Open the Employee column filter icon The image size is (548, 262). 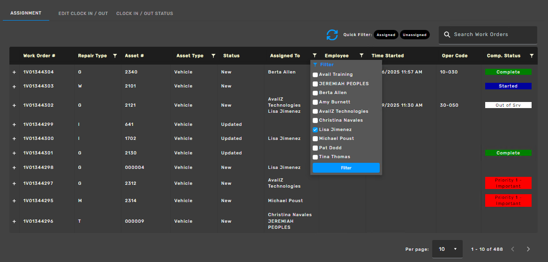[x=361, y=56]
